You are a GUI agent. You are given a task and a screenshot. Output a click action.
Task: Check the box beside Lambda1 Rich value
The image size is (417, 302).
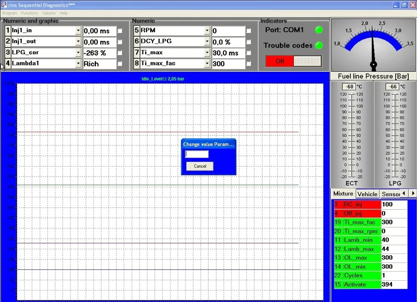coord(120,64)
